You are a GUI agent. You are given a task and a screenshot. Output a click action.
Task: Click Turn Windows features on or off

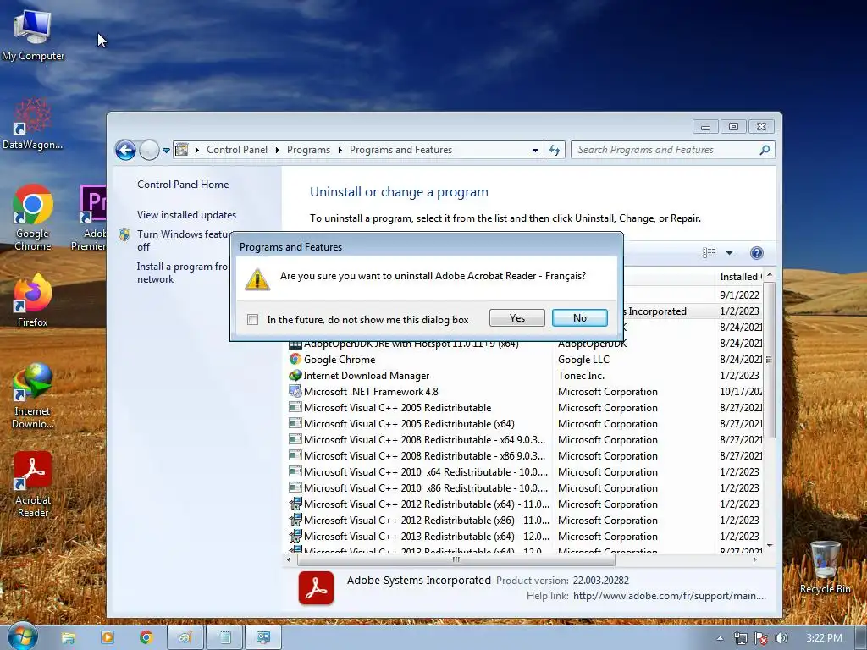pos(183,240)
